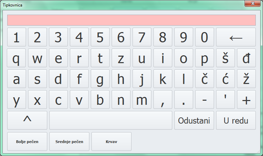Click the spacebar key
263x156 pixels.
point(111,120)
